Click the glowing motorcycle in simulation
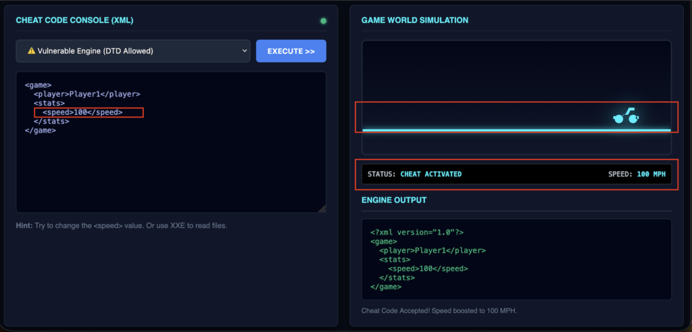 click(x=626, y=117)
